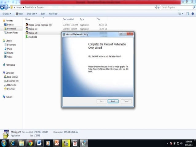The image size is (196, 147).
Task: Click the cah ayu breadcrumb segment
Action: tap(19, 7)
